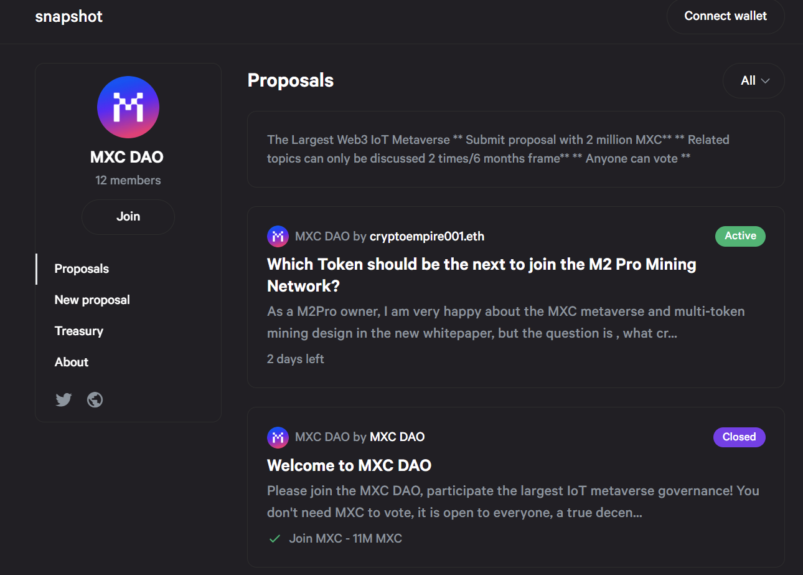Open the About page in sidebar
Viewport: 803px width, 575px height.
(x=72, y=363)
